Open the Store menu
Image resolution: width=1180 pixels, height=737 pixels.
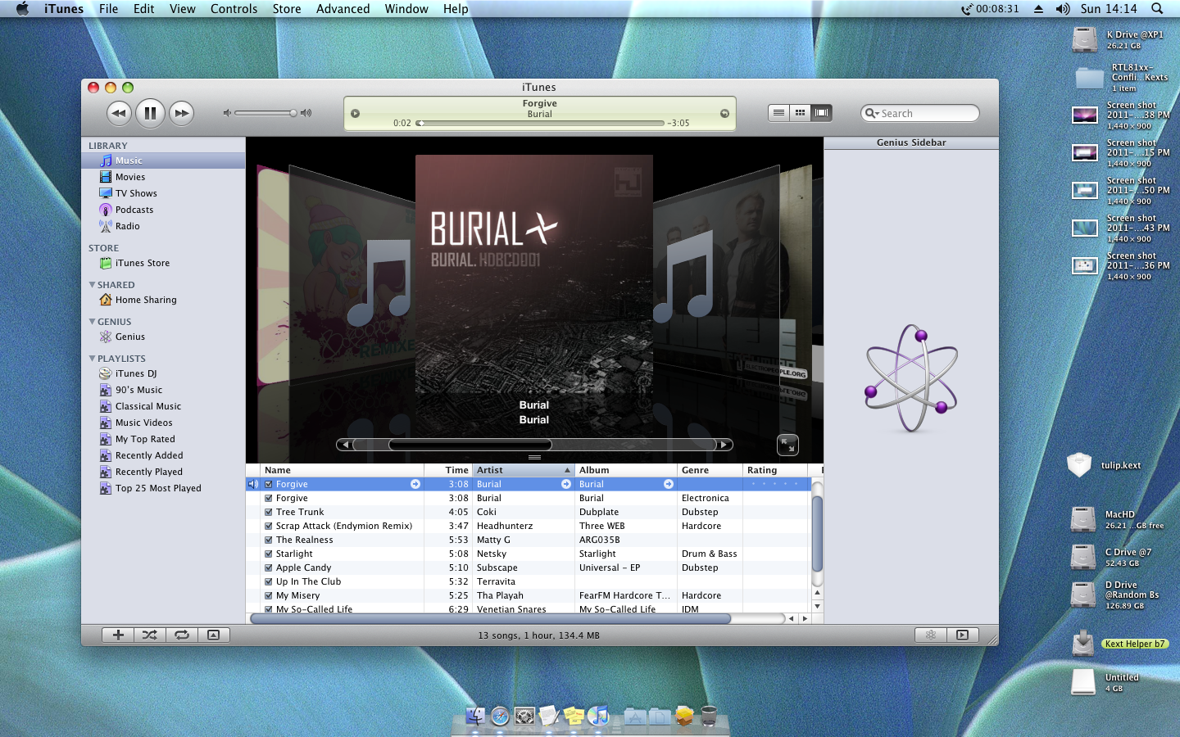pyautogui.click(x=287, y=9)
